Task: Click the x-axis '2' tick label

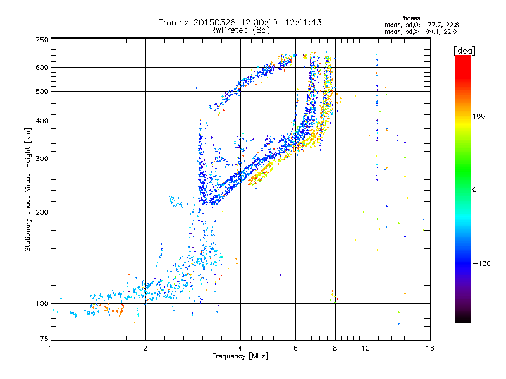Action: 145,348
